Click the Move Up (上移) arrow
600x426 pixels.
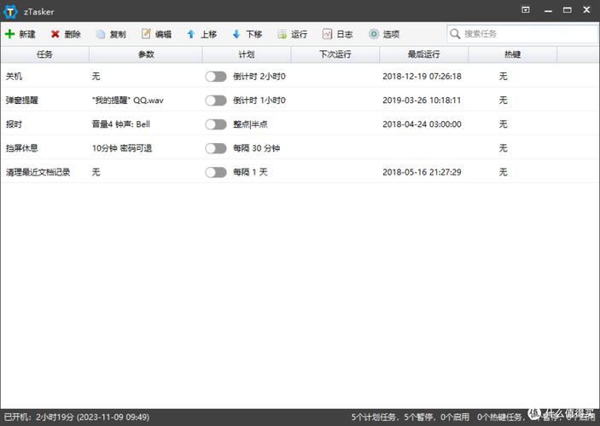tap(191, 34)
